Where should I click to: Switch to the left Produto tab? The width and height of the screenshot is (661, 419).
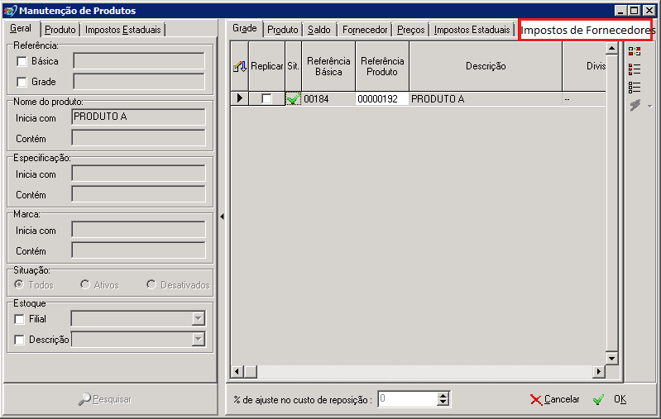[60, 30]
